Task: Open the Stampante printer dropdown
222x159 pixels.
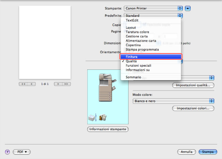Action: click(x=153, y=8)
